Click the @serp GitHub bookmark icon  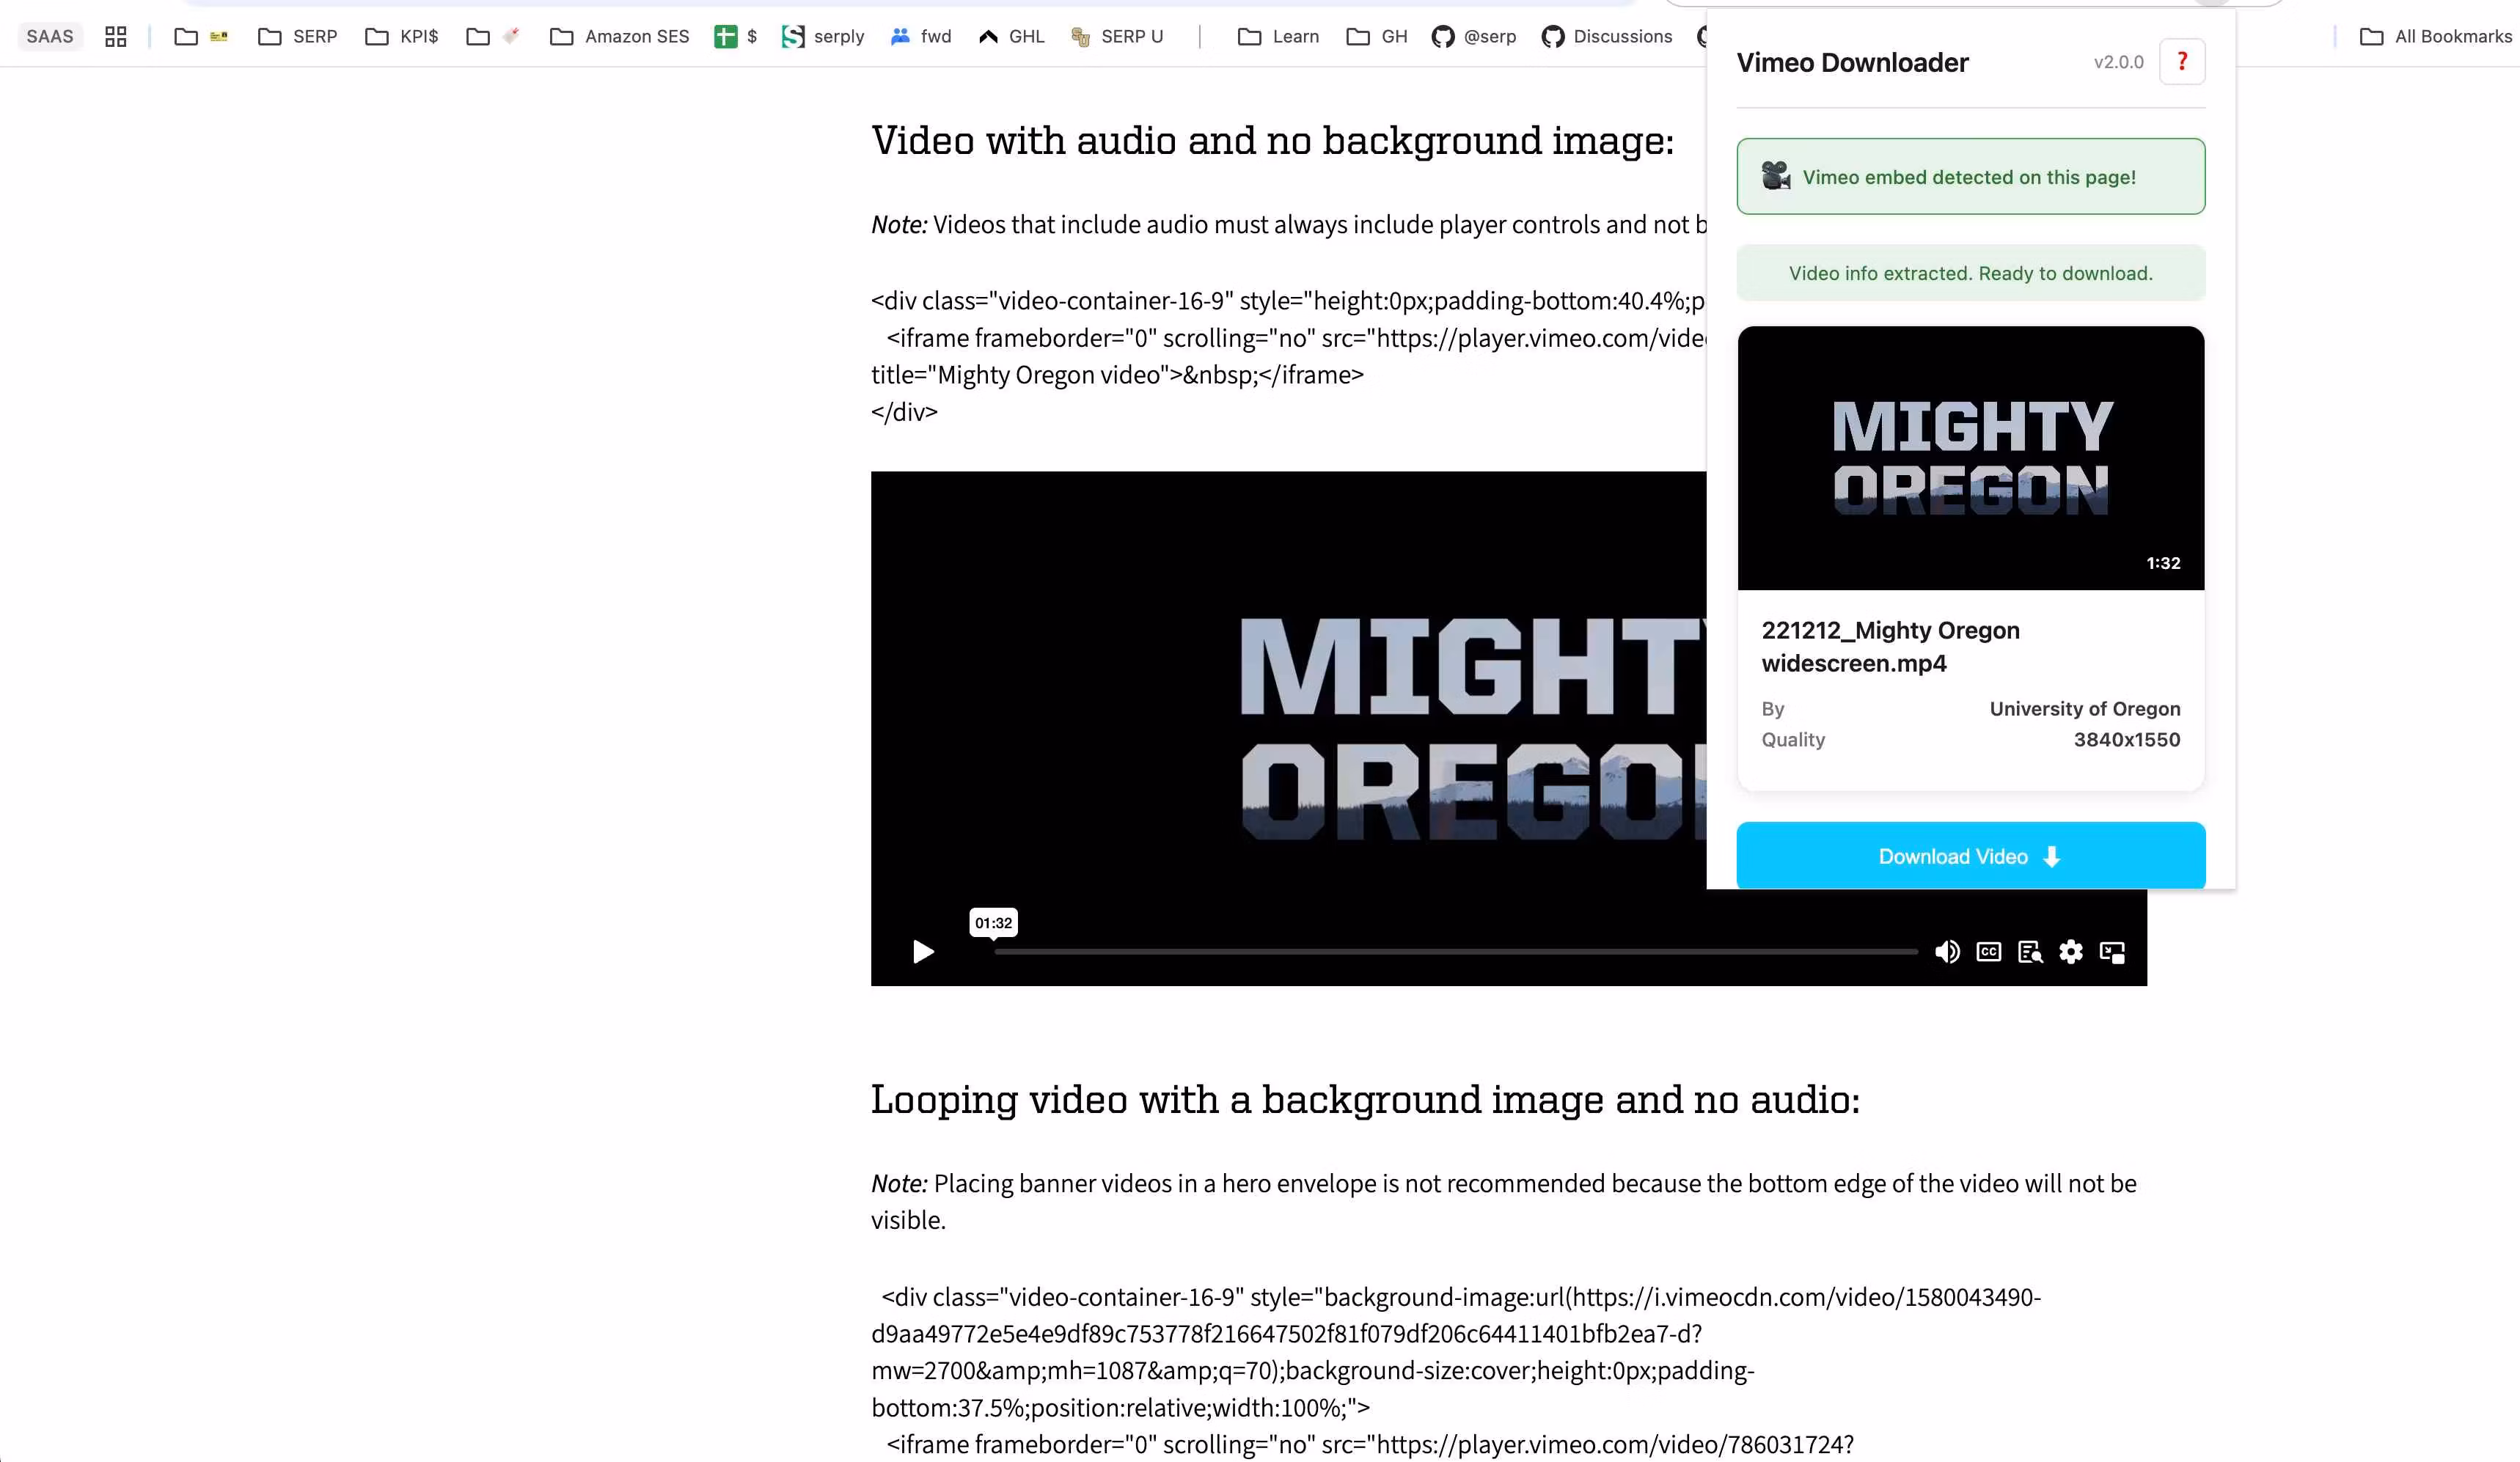click(1443, 36)
